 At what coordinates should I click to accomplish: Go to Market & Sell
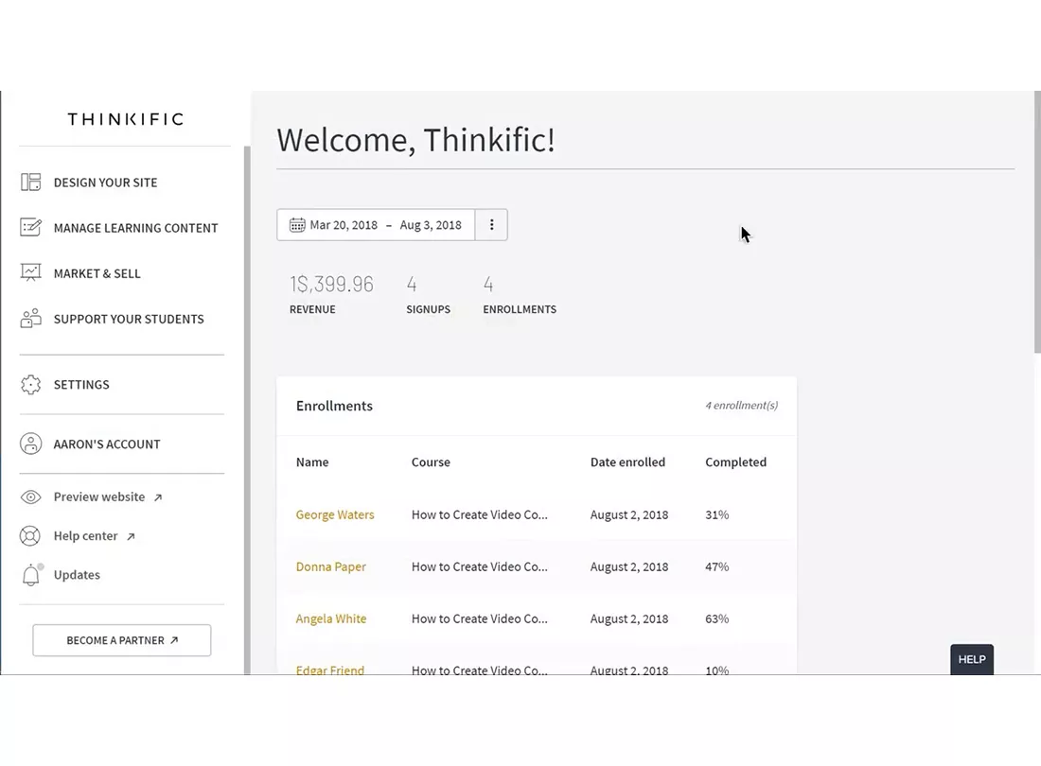(97, 273)
